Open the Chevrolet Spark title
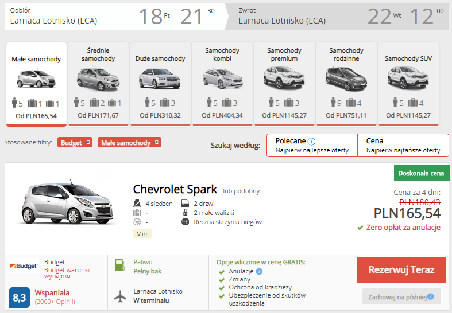Screen dimensions: 452x313 click(175, 189)
